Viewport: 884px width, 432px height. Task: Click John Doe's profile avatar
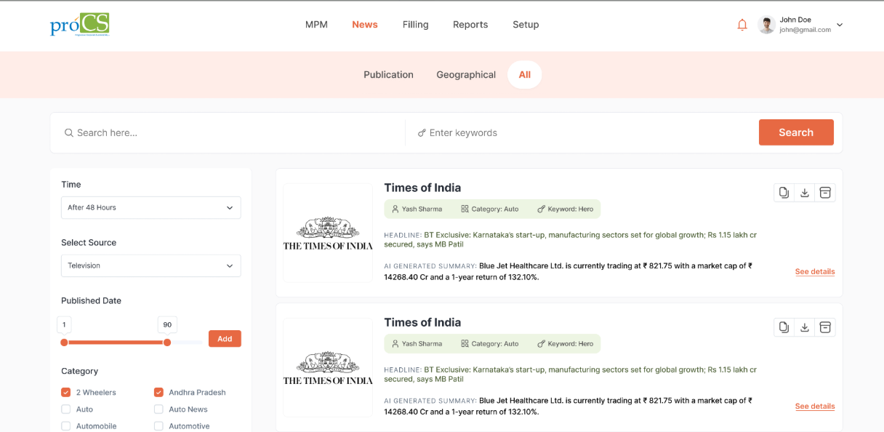point(766,25)
